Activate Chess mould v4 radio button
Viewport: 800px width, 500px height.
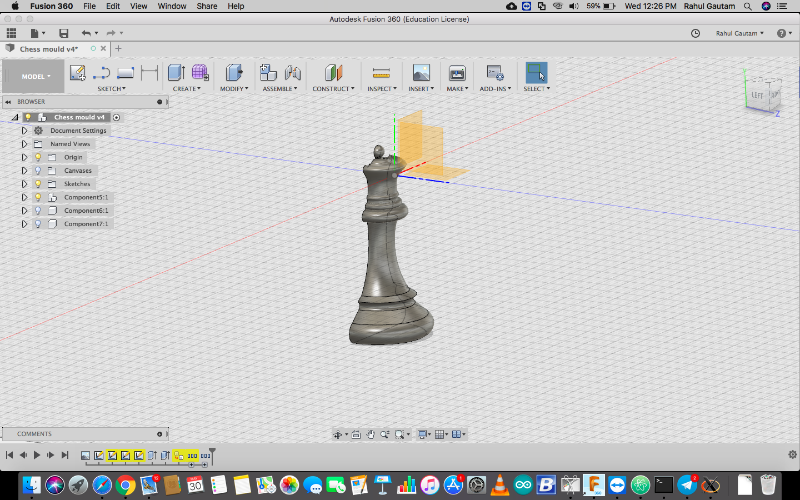coord(116,117)
